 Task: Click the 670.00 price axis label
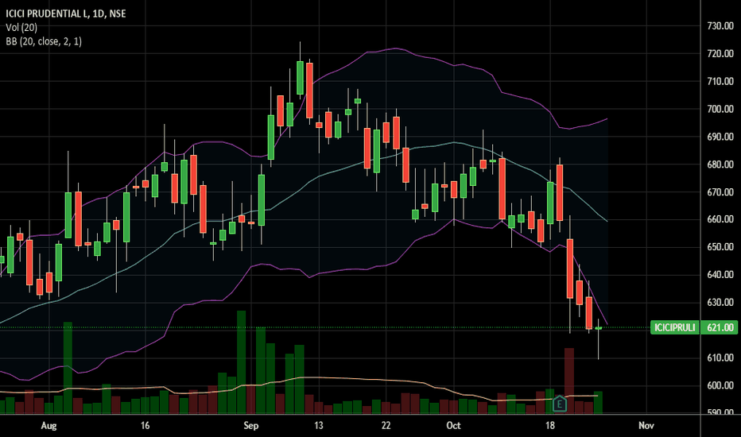pos(720,191)
